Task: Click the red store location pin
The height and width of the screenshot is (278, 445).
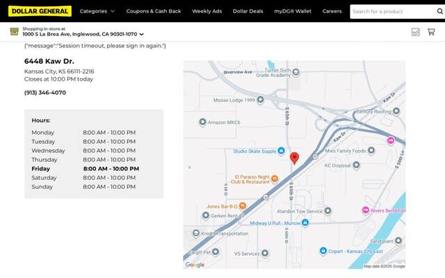Action: 294,158
